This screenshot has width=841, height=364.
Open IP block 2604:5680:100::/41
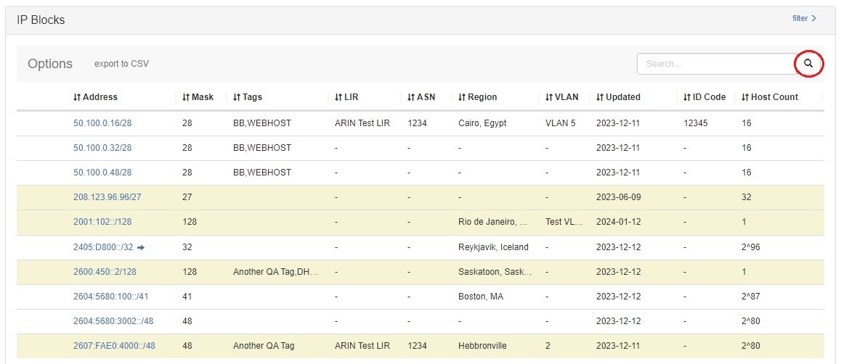tap(111, 297)
